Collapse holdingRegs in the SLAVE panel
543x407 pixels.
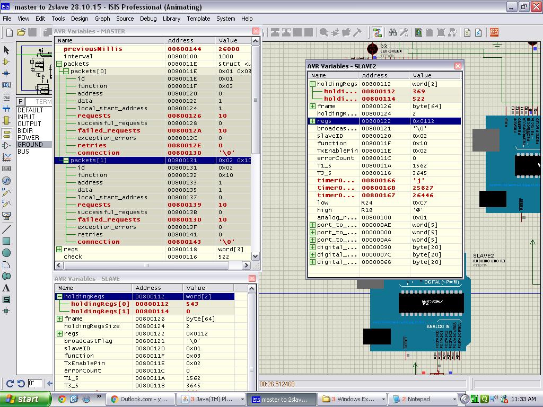pyautogui.click(x=59, y=297)
